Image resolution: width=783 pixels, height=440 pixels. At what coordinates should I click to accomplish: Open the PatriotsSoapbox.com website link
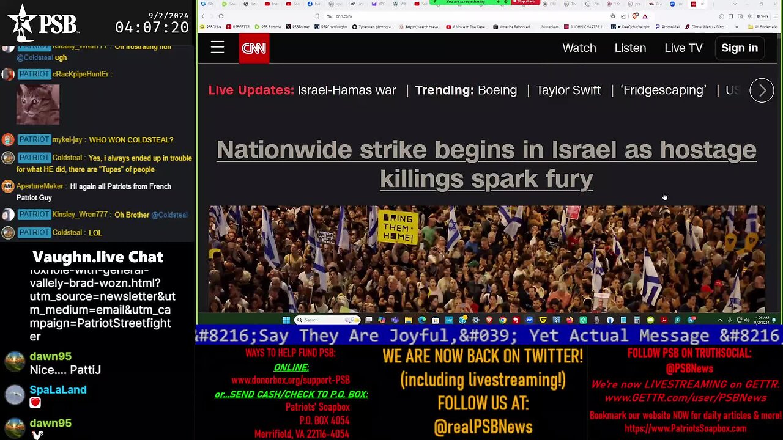pyautogui.click(x=685, y=428)
